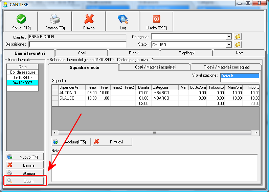Expand the Stato dropdown showing CHIUSO
Screen dimensions: 269x192
[228, 45]
